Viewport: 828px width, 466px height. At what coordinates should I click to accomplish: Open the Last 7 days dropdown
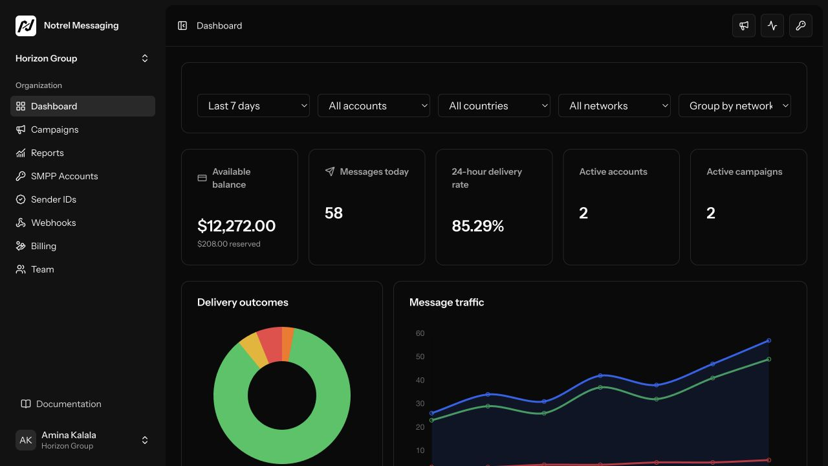click(254, 105)
